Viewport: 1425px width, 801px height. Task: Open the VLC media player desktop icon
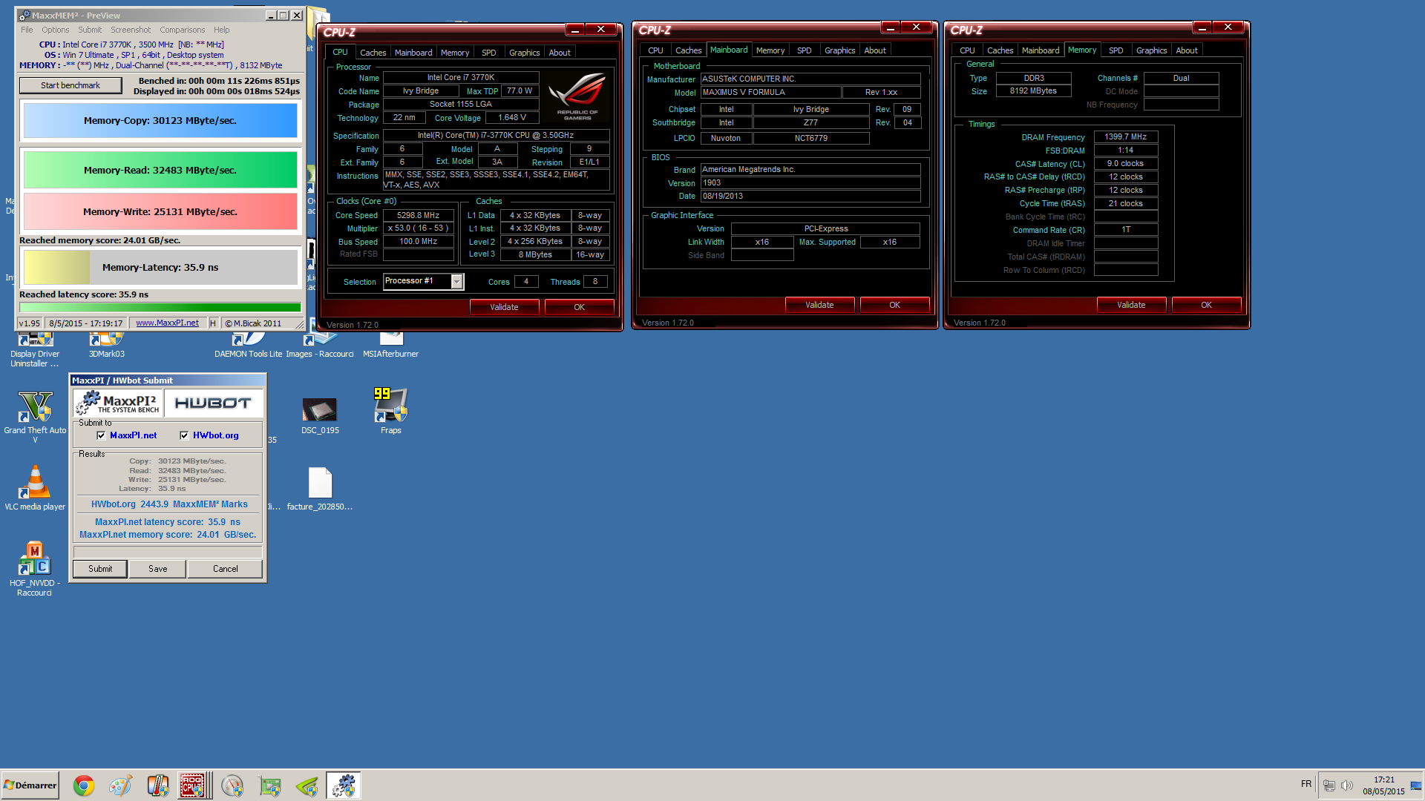[35, 488]
